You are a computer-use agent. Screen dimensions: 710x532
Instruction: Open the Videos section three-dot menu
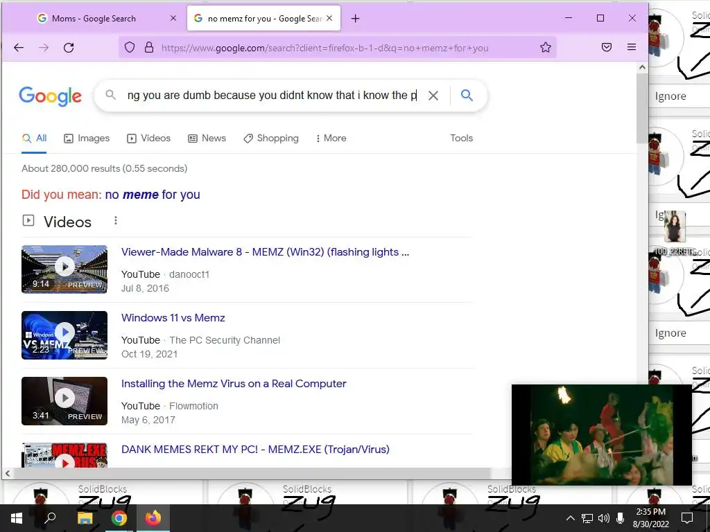[x=116, y=220]
